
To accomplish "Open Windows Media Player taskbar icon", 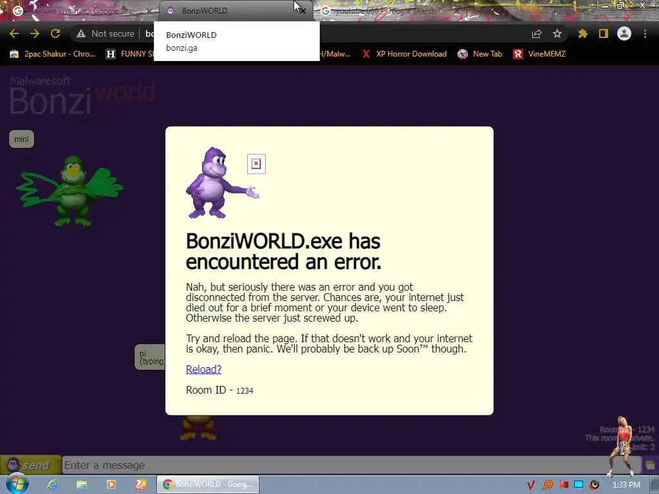I will pyautogui.click(x=111, y=485).
